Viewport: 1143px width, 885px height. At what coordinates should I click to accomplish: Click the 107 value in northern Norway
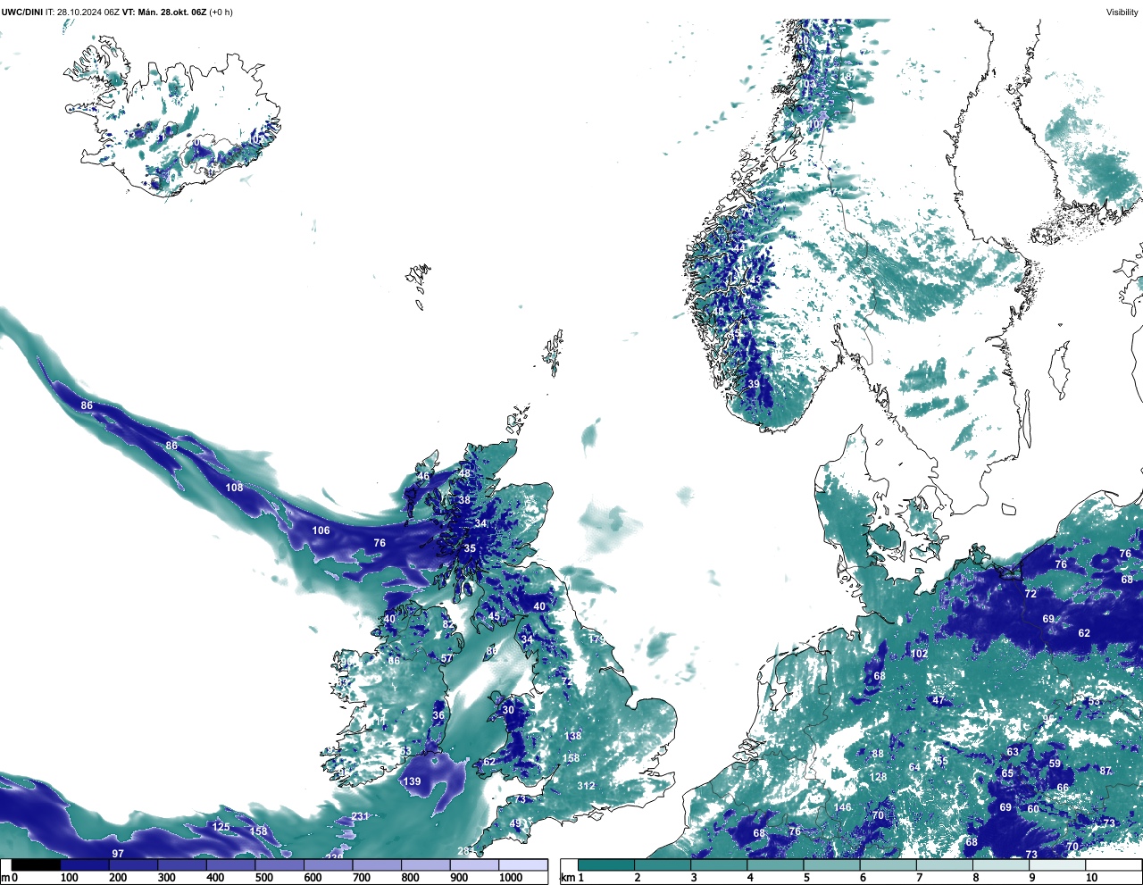(816, 124)
